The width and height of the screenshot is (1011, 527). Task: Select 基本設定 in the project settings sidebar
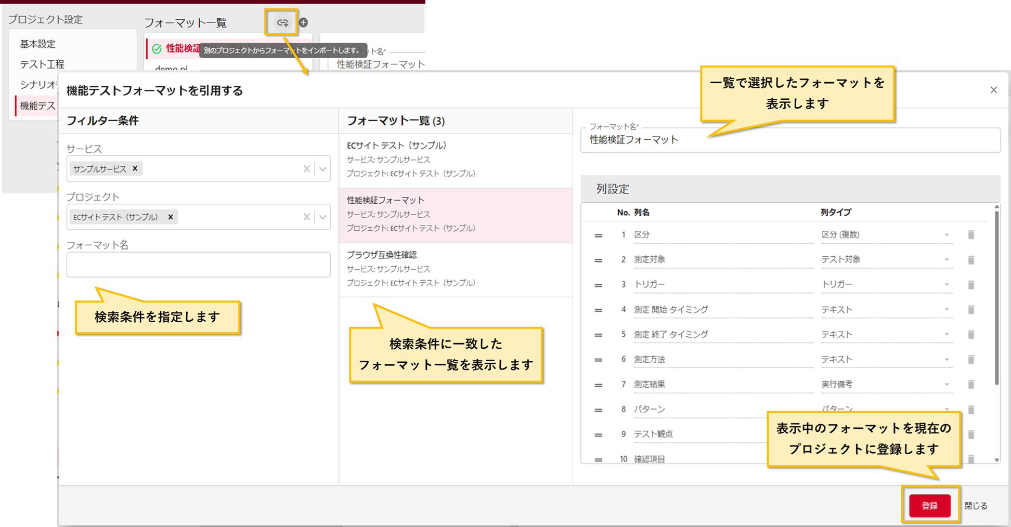pyautogui.click(x=36, y=44)
